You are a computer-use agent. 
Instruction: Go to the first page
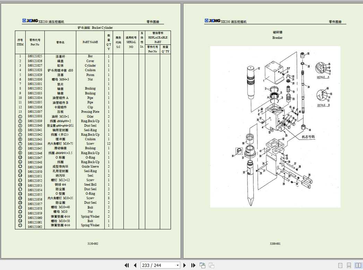tap(127, 265)
